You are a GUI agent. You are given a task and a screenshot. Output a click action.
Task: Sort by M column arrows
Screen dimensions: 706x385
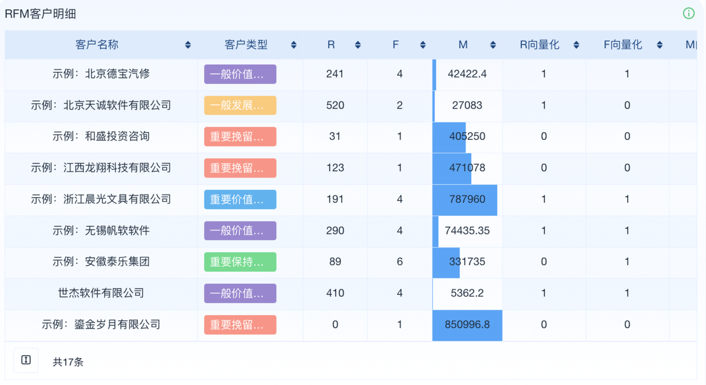pyautogui.click(x=493, y=45)
